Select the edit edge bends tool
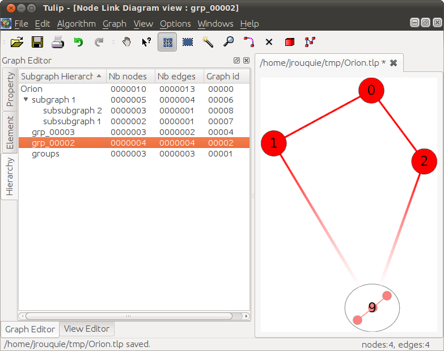Screen dimensions: 444x351 coord(249,42)
